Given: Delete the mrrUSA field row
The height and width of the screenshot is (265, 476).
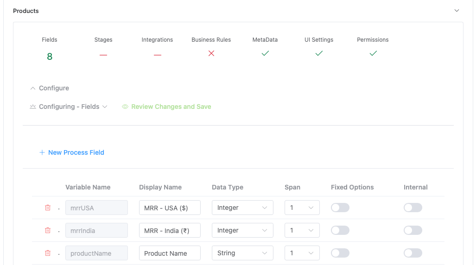Looking at the screenshot, I should (x=48, y=208).
